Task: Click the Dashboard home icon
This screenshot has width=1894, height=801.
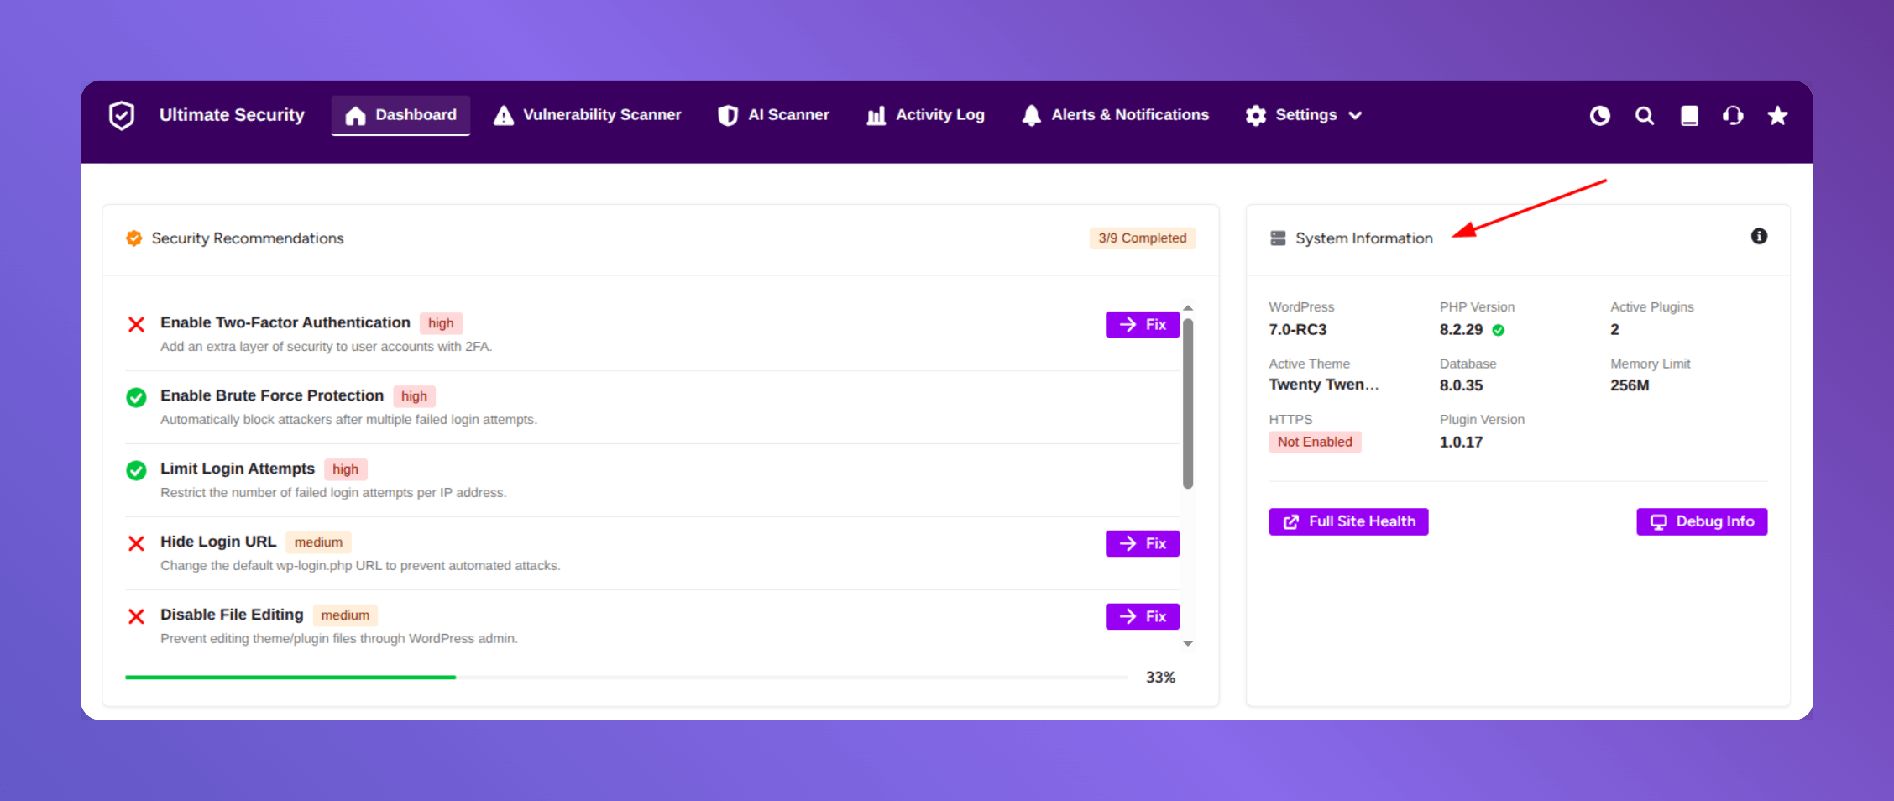Action: click(355, 116)
